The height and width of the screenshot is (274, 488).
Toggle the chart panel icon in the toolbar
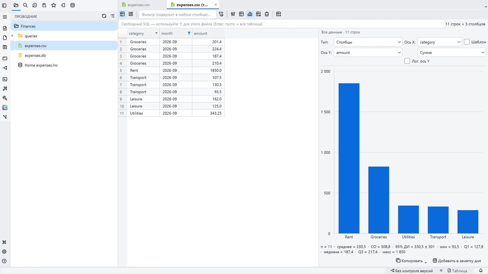[x=250, y=14]
